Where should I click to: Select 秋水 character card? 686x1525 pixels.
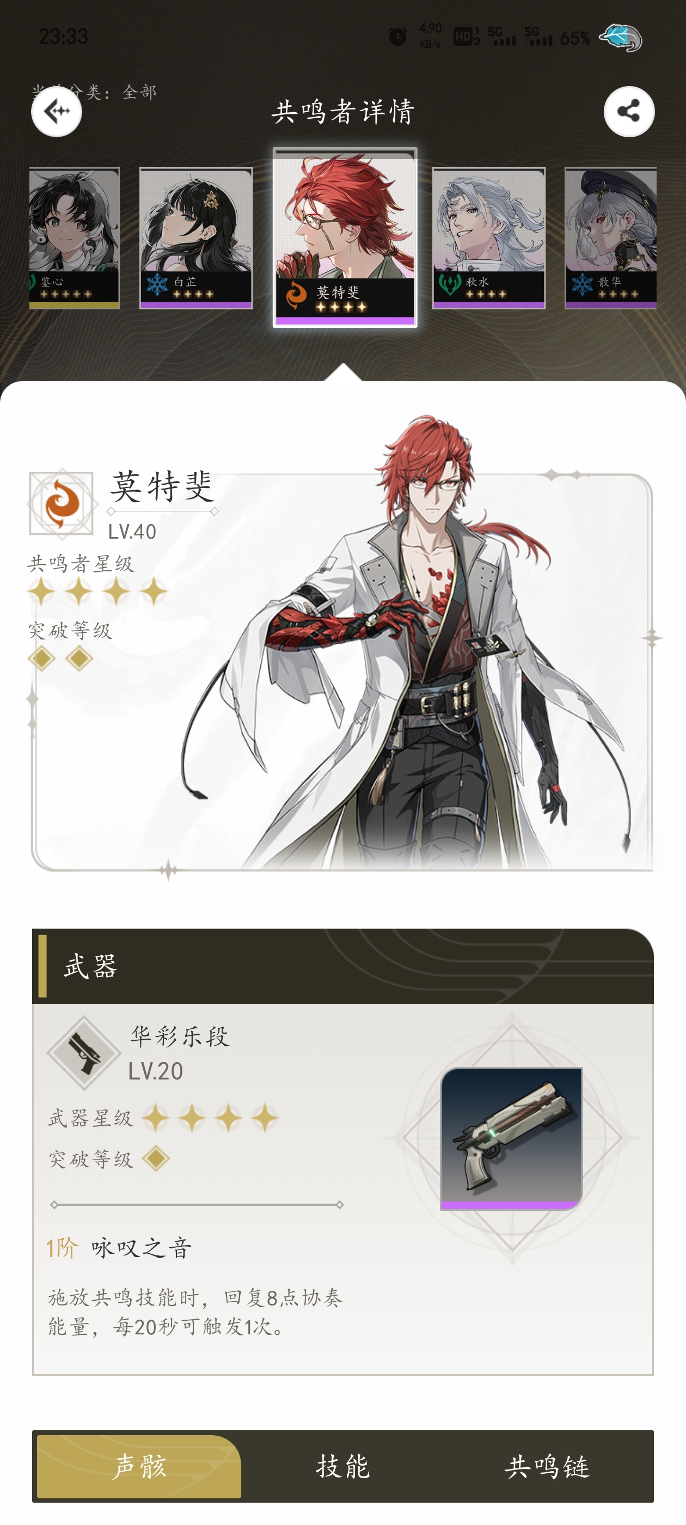[488, 238]
